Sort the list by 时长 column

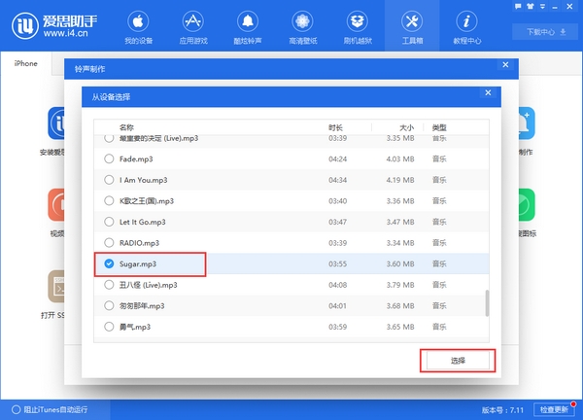[336, 127]
